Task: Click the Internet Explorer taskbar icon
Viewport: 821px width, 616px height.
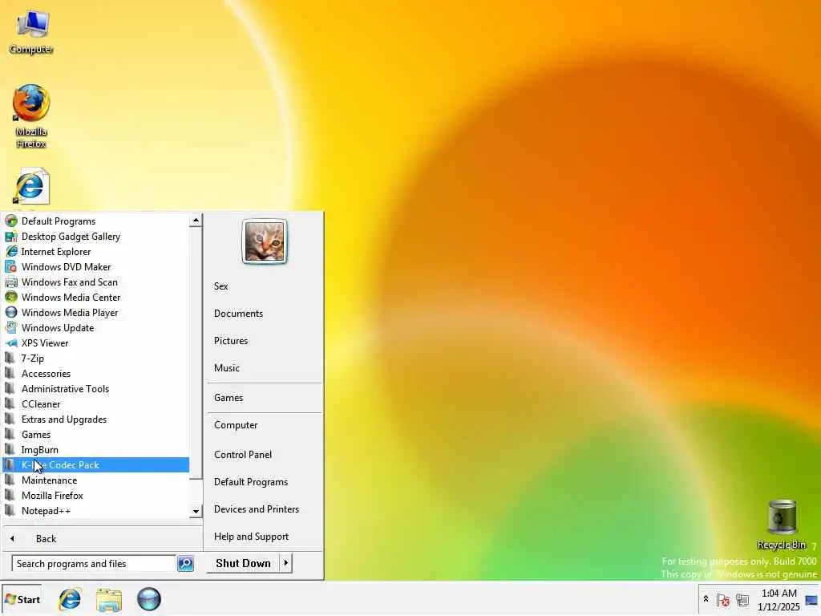Action: (70, 598)
